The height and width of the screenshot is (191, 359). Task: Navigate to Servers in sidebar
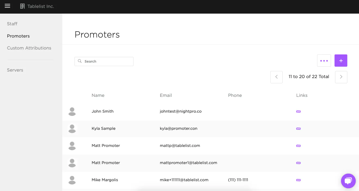(15, 70)
